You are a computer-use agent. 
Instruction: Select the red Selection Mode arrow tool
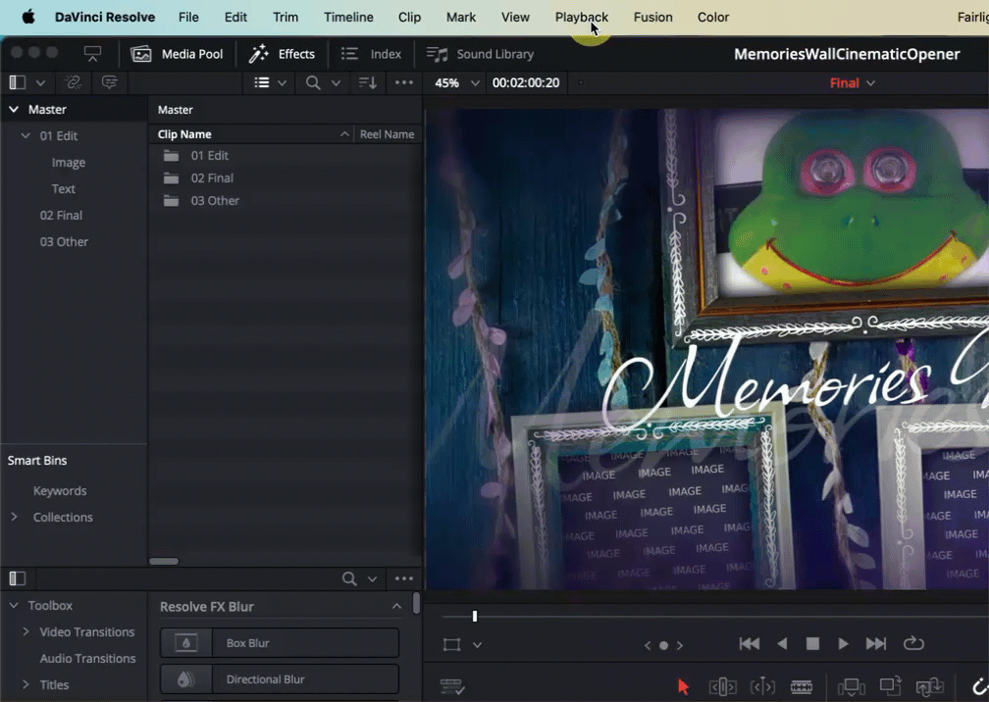[684, 686]
